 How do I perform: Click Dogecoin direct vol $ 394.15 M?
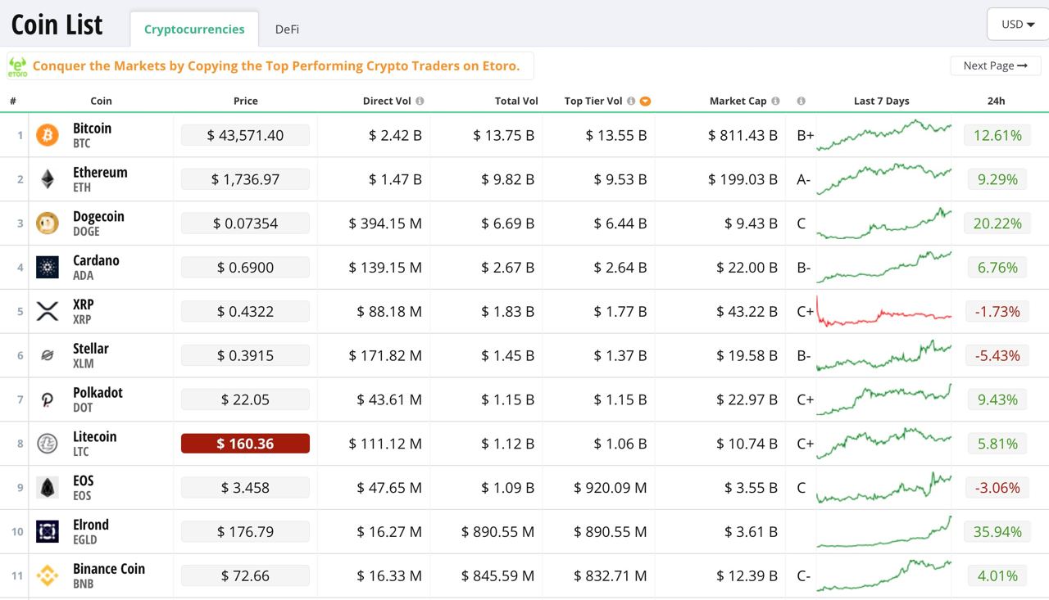(385, 223)
